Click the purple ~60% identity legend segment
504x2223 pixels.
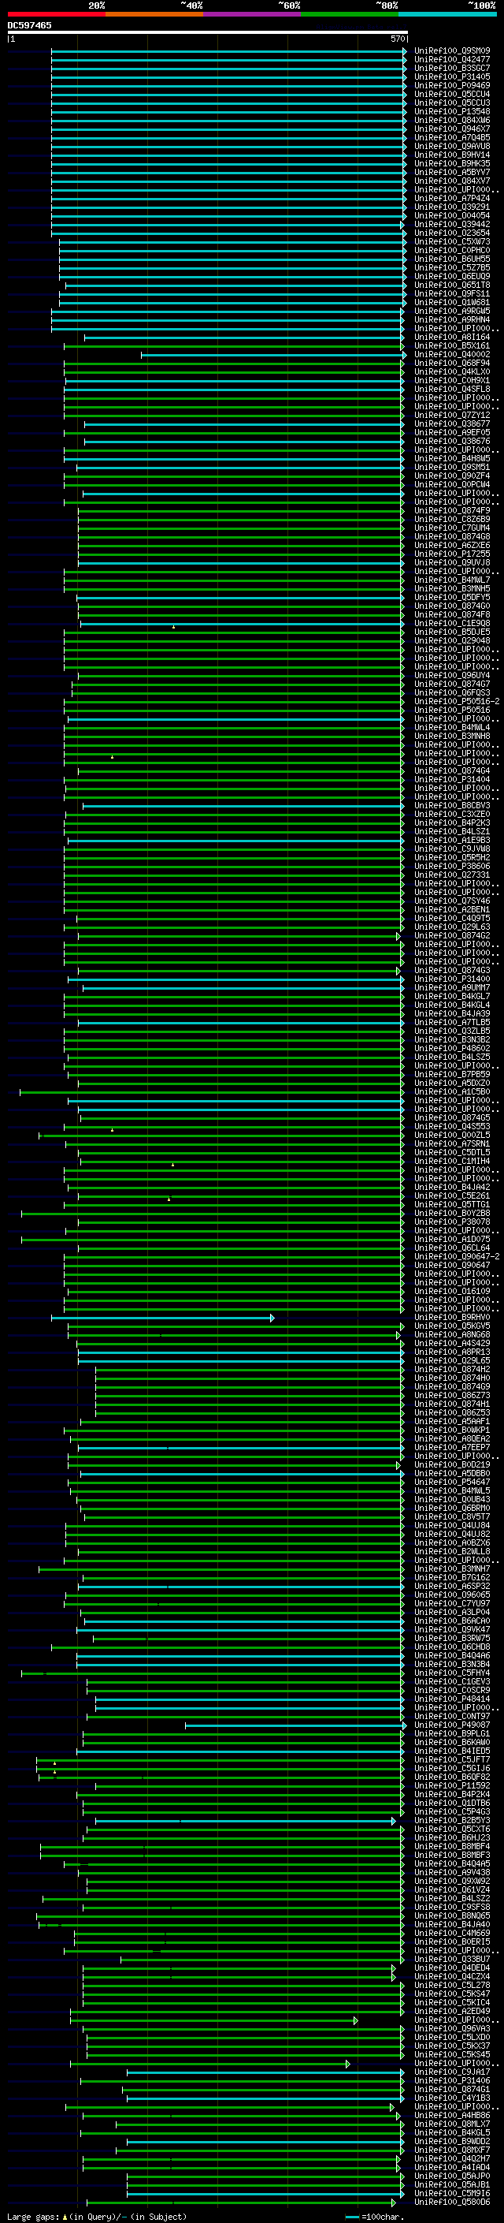pos(253,14)
